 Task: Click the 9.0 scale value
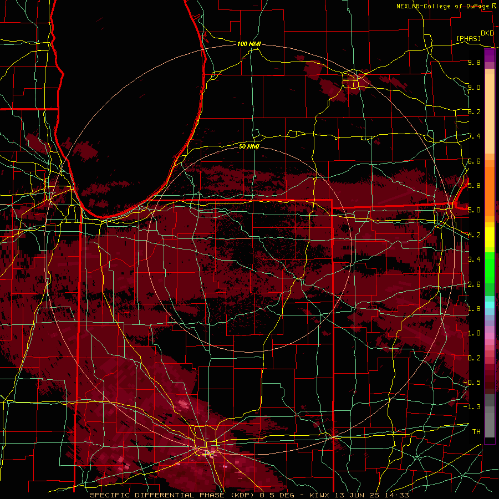click(474, 87)
